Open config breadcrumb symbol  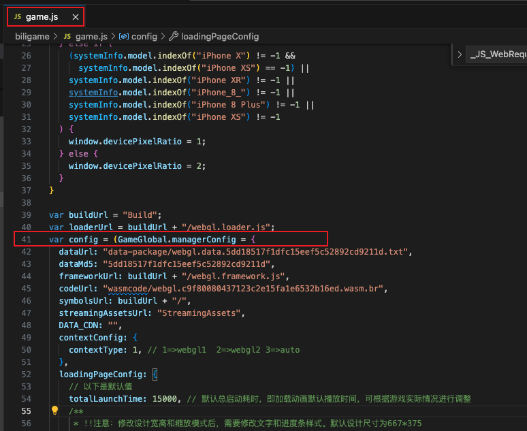[x=144, y=36]
